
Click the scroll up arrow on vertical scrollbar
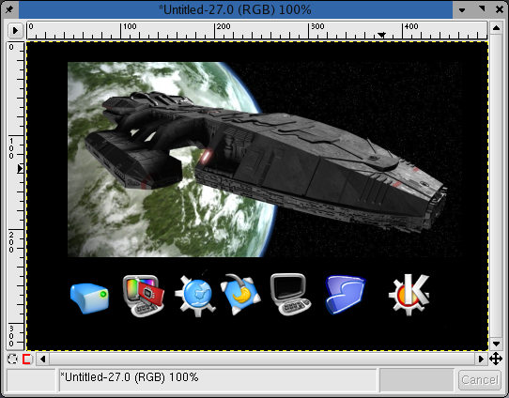pos(496,28)
